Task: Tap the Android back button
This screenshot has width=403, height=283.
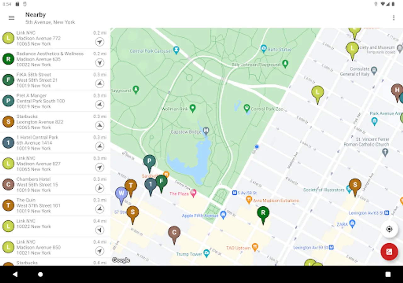Action: click(15, 274)
